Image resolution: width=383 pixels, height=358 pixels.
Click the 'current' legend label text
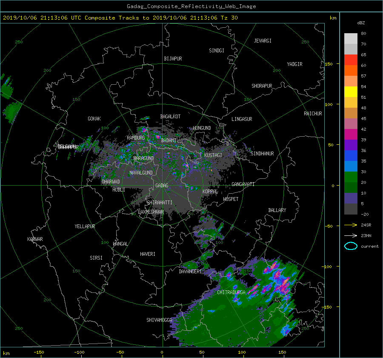[x=369, y=246]
